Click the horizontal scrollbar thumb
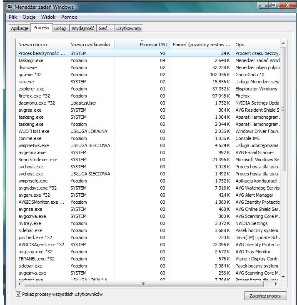The height and width of the screenshot is (305, 297). [144, 284]
